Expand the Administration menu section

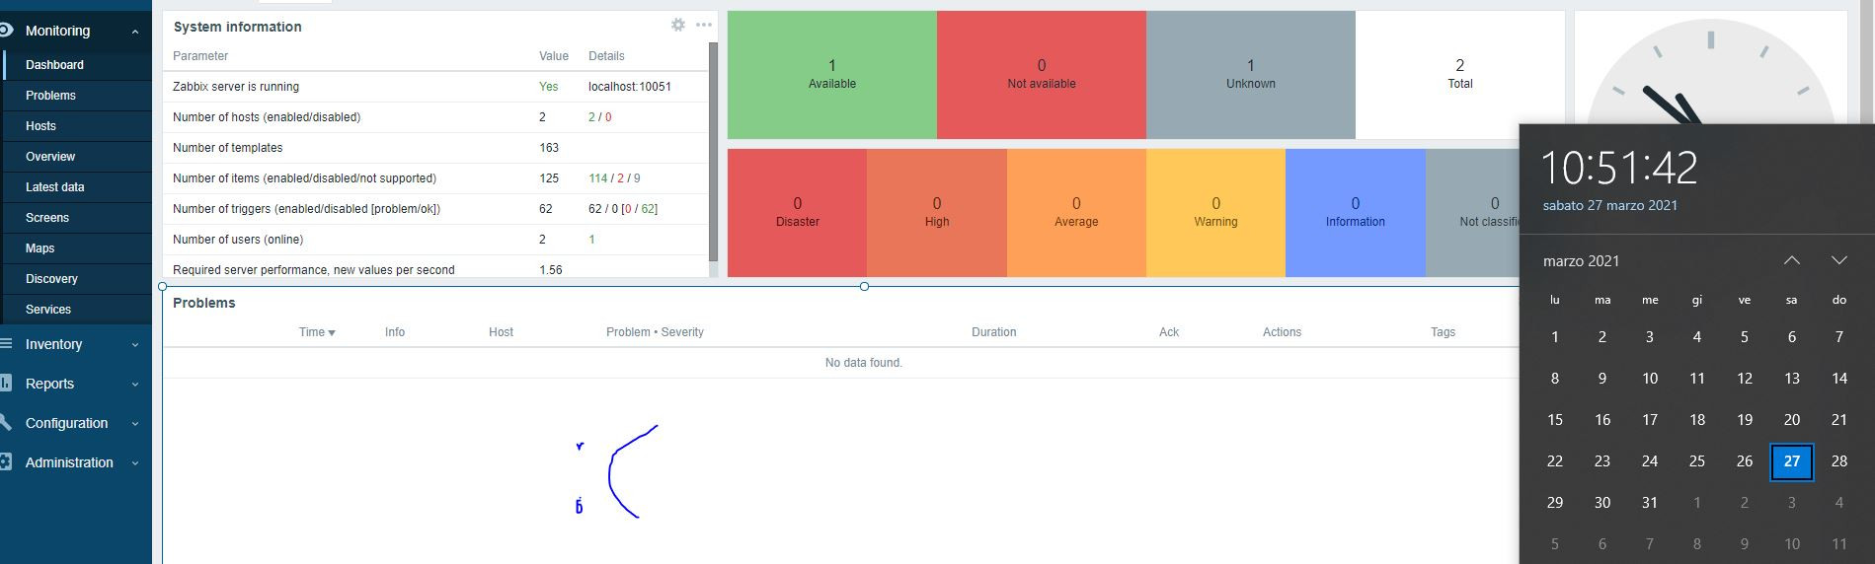point(135,463)
